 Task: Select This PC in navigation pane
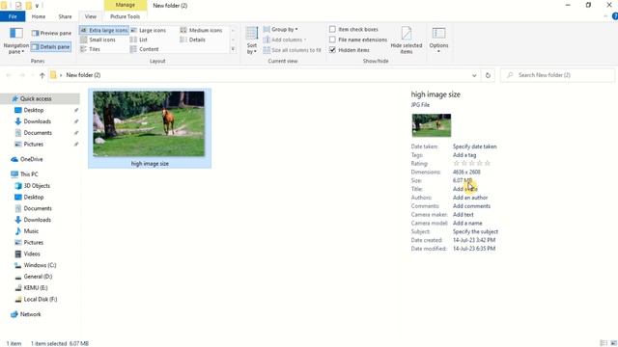pyautogui.click(x=29, y=174)
